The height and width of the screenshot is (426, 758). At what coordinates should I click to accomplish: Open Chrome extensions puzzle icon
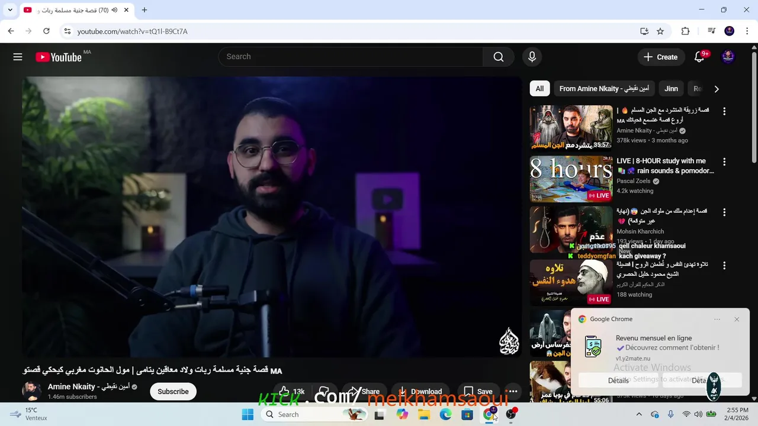point(685,31)
